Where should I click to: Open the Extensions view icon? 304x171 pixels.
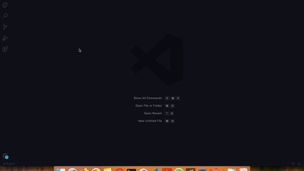point(5,49)
